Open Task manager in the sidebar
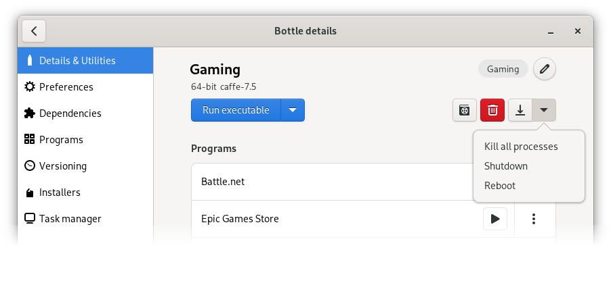Image resolution: width=611 pixels, height=281 pixels. tap(70, 219)
